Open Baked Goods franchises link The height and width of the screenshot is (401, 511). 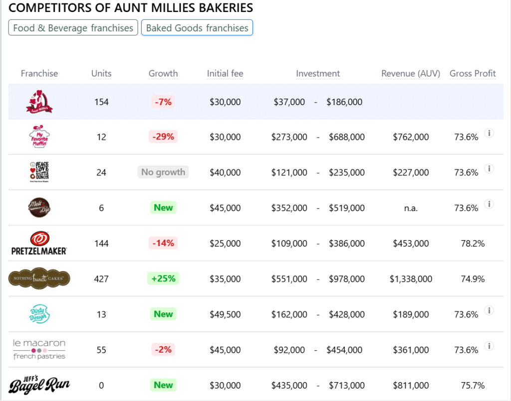click(x=197, y=27)
